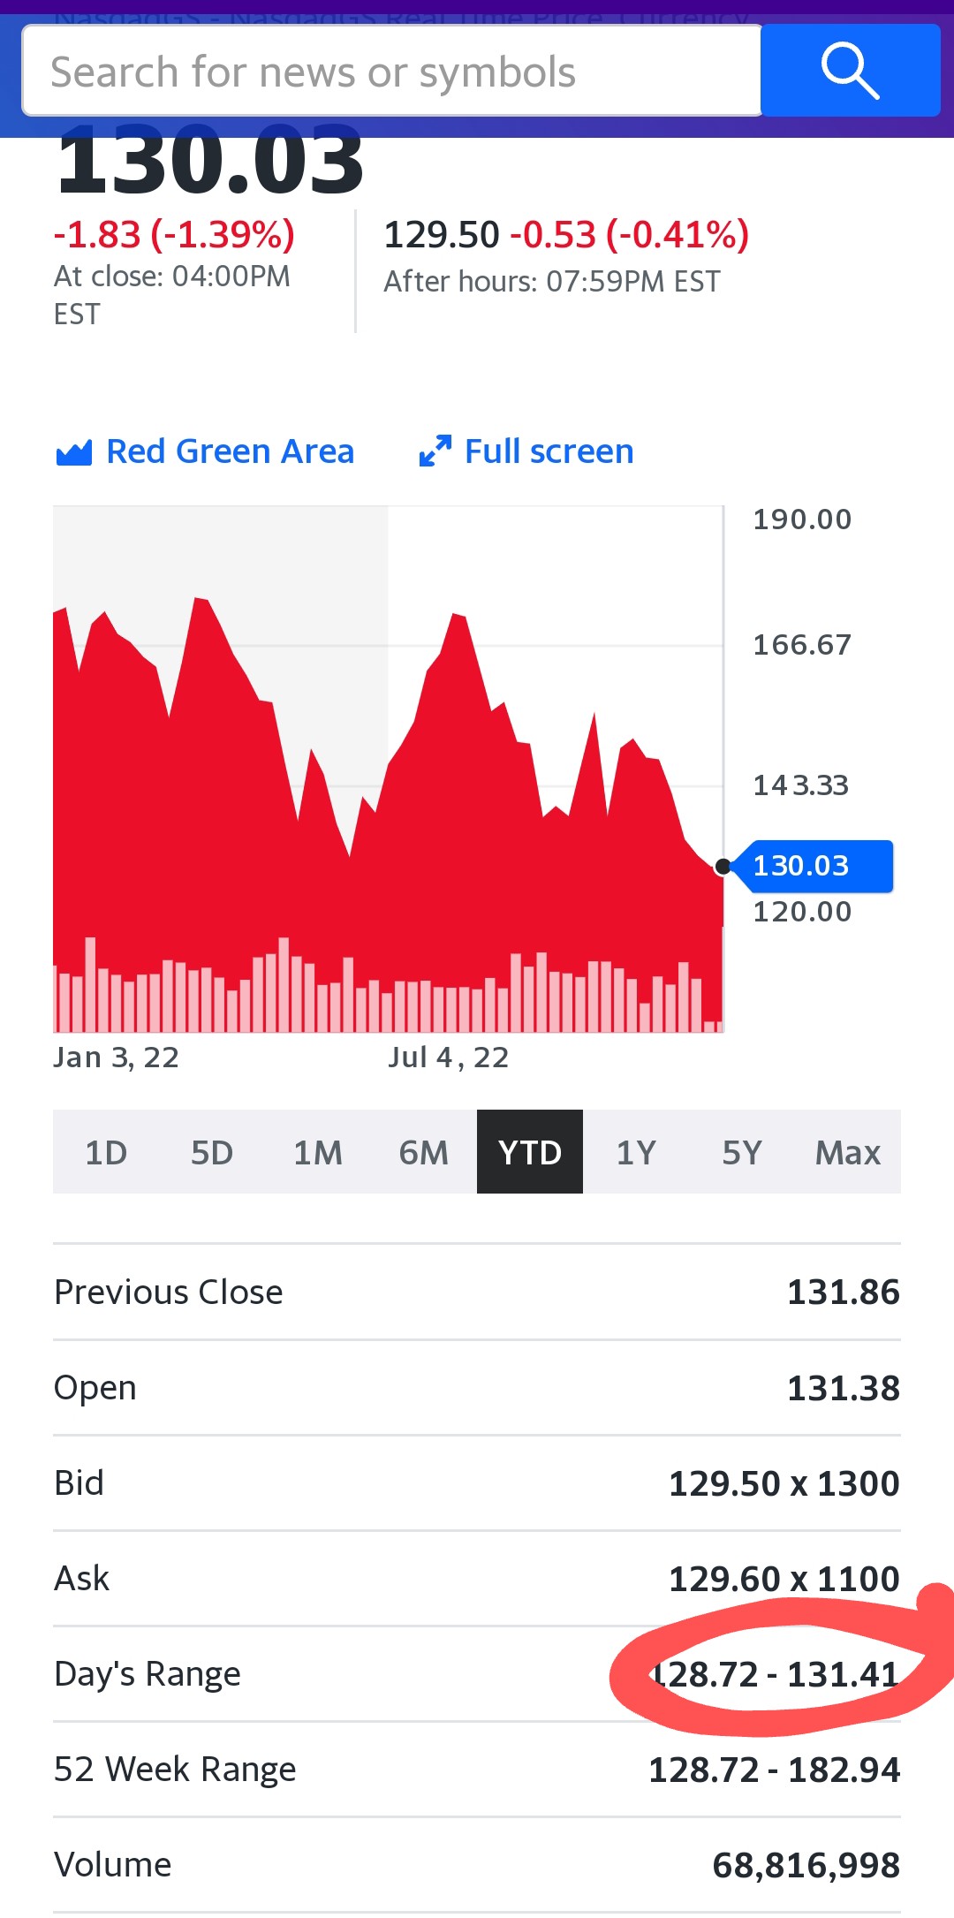Show the 1Y chart range

tap(636, 1152)
